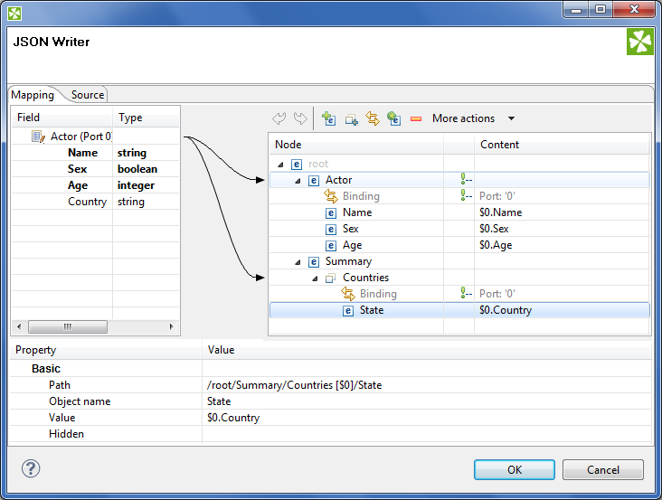The width and height of the screenshot is (662, 500).
Task: Switch to the Mapping tab
Action: [x=33, y=95]
